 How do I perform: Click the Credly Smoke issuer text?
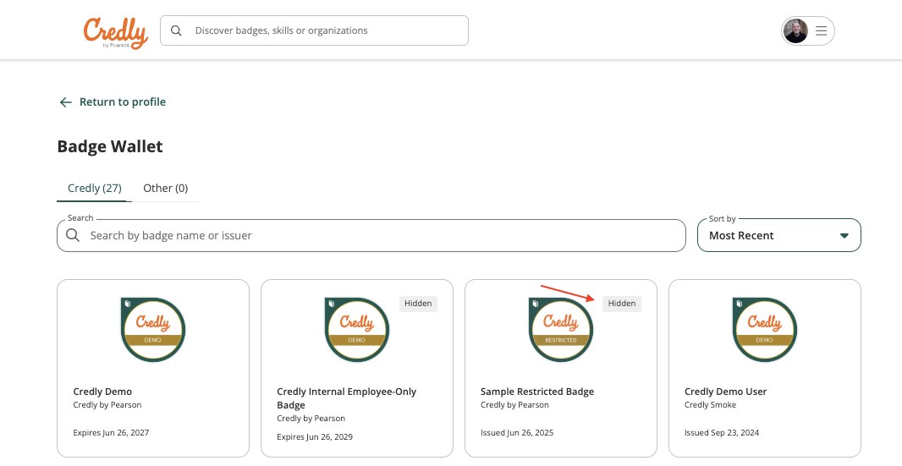[x=711, y=405]
